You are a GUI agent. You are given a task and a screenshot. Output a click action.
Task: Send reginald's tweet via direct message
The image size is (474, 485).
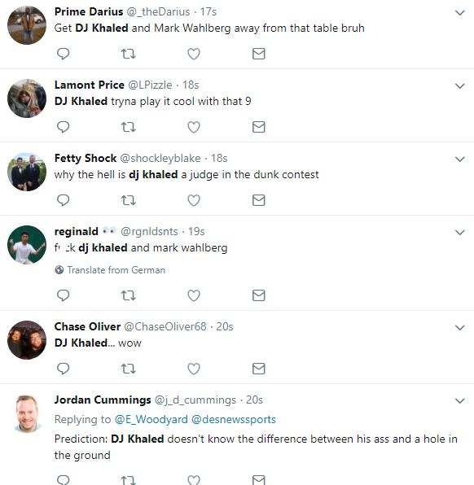click(258, 295)
